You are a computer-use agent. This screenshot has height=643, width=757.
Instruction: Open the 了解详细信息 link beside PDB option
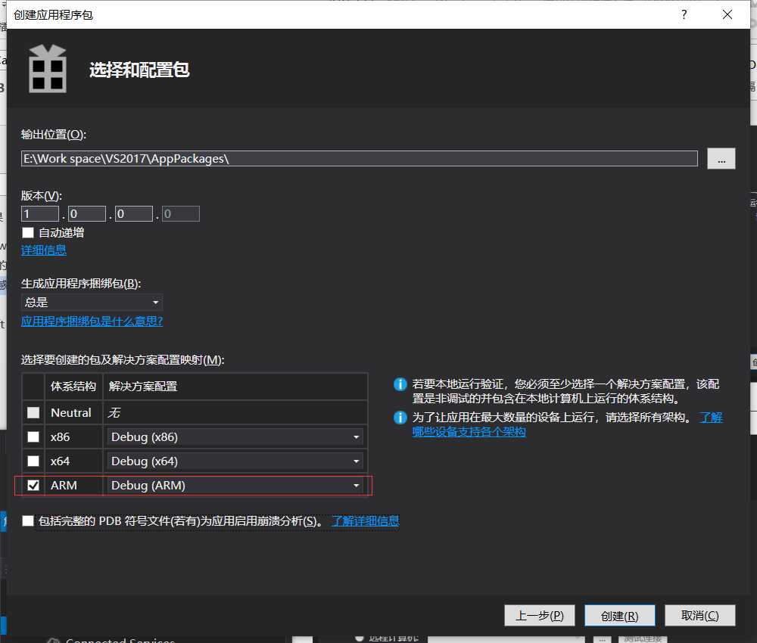tap(366, 521)
